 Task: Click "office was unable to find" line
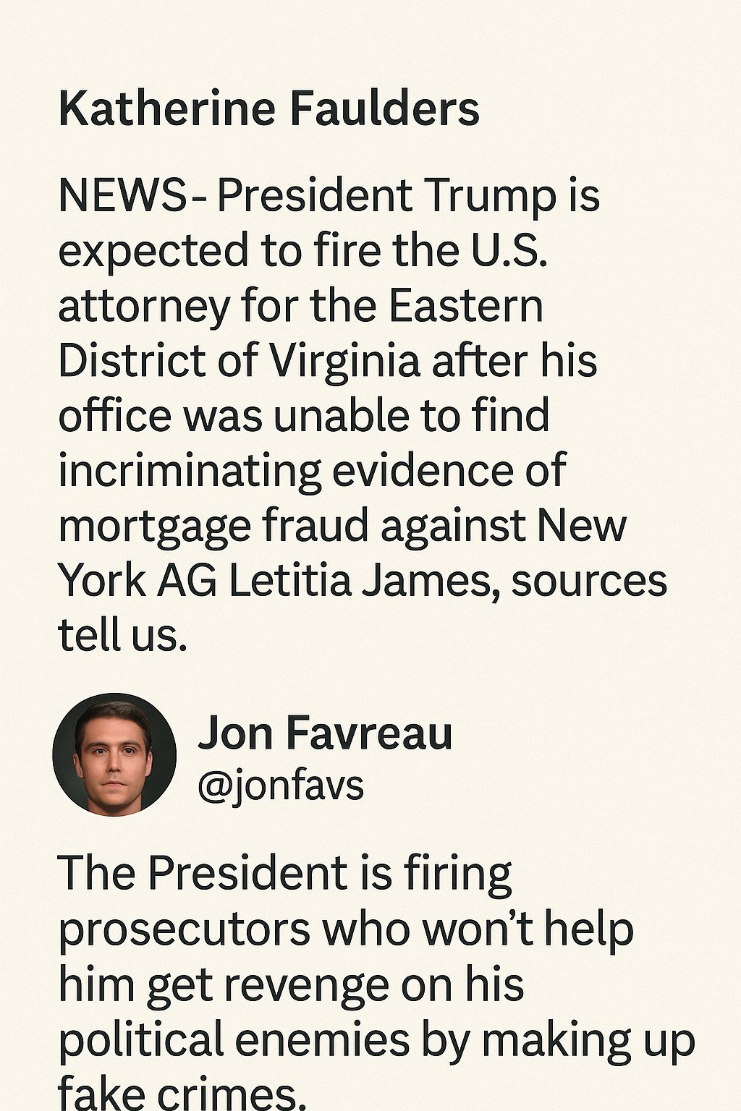click(303, 416)
